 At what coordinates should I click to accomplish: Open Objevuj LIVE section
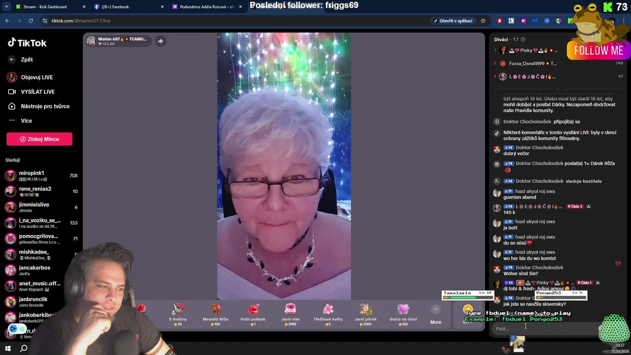point(36,77)
